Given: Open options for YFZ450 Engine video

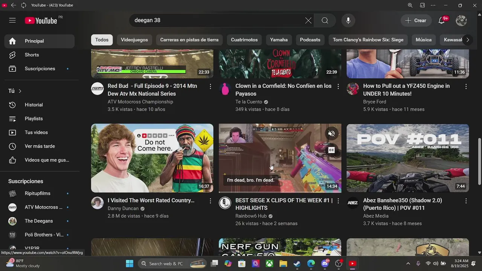Looking at the screenshot, I should click(466, 87).
